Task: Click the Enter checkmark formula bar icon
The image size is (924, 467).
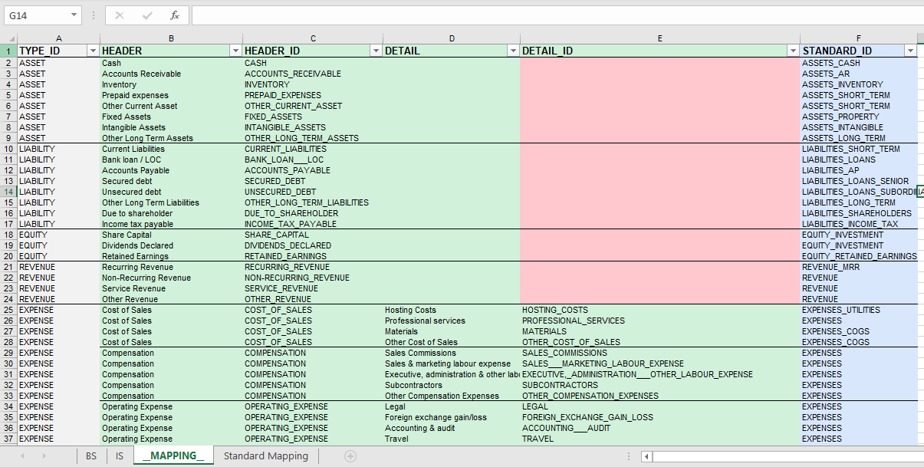Action: pos(147,15)
